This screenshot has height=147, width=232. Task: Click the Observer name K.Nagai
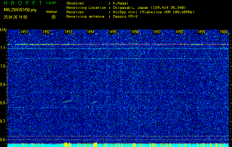[x=121, y=3]
